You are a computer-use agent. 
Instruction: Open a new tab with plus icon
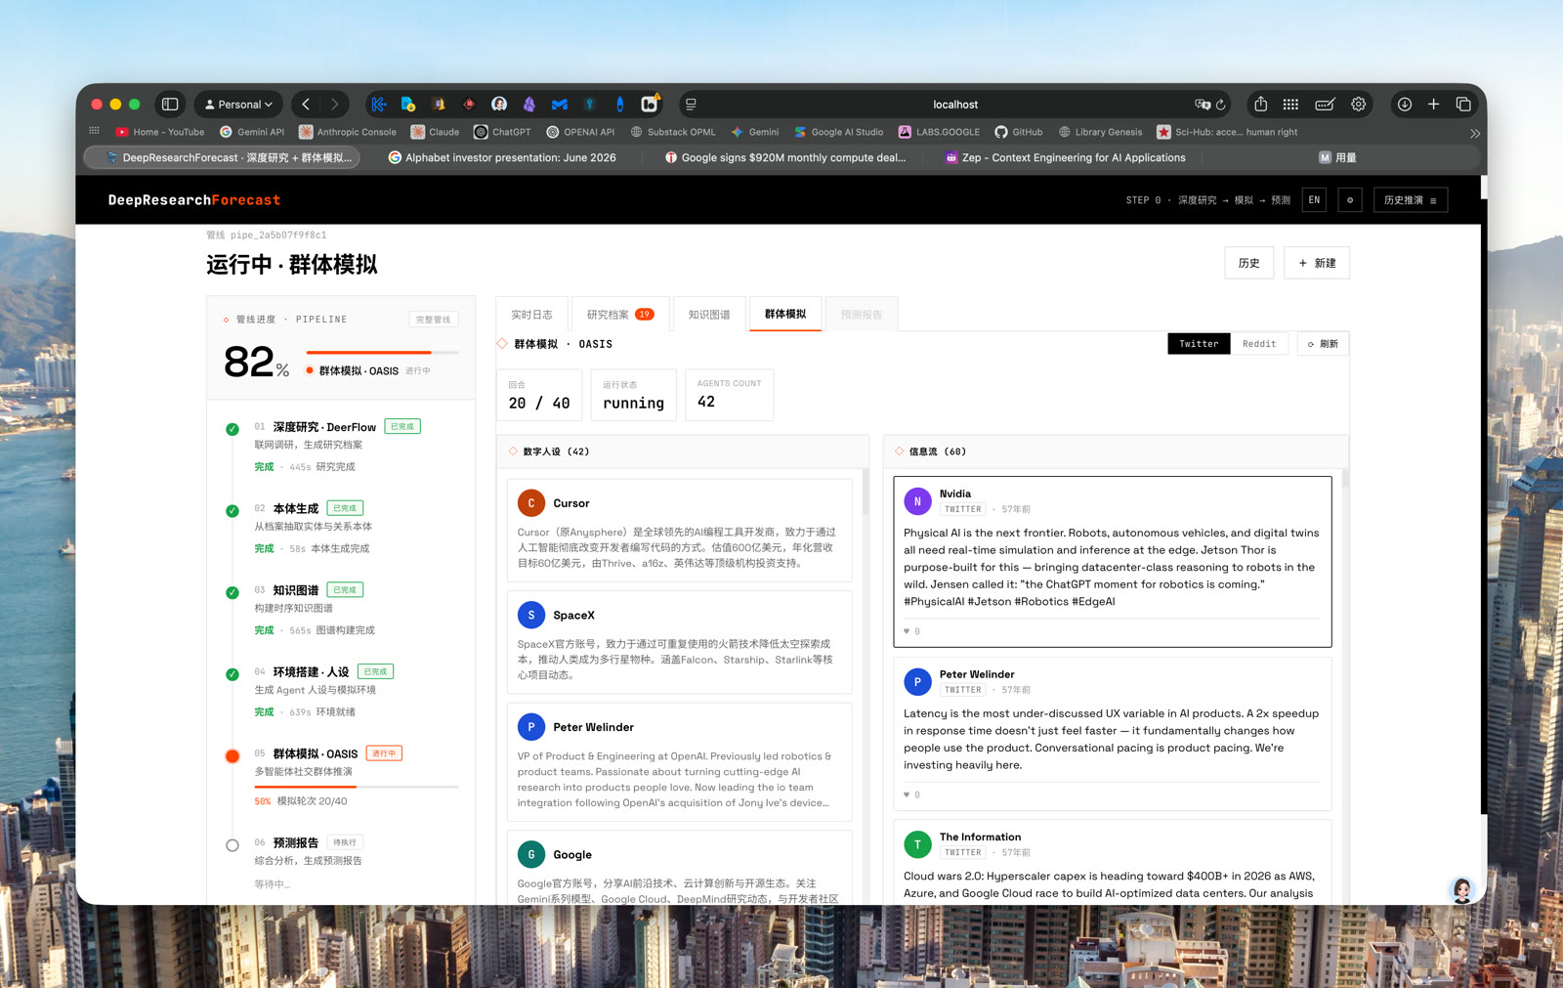point(1434,105)
